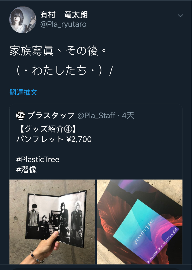Image resolution: width=192 pixels, height=270 pixels.
Task: View the black-and-white band pamphlet photo
Action: point(52,222)
